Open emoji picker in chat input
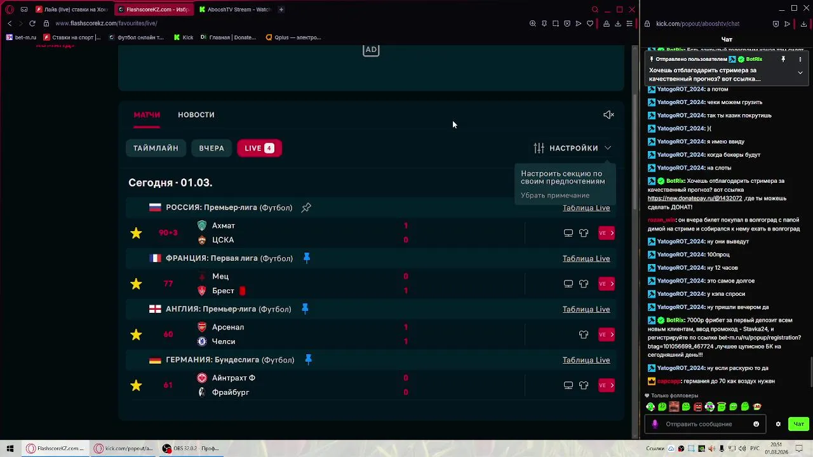This screenshot has height=457, width=813. pos(756,424)
